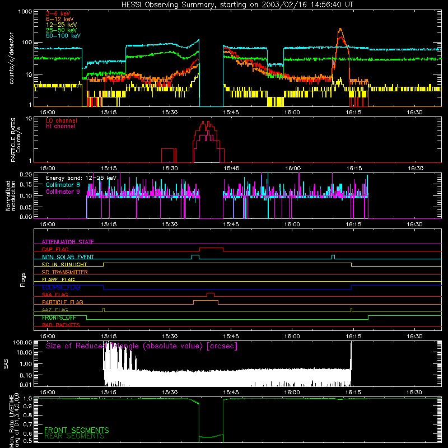Click the Mon. Rate LIVETIME axis label
Image resolution: width=448 pixels, height=448 pixels.
(x=14, y=419)
